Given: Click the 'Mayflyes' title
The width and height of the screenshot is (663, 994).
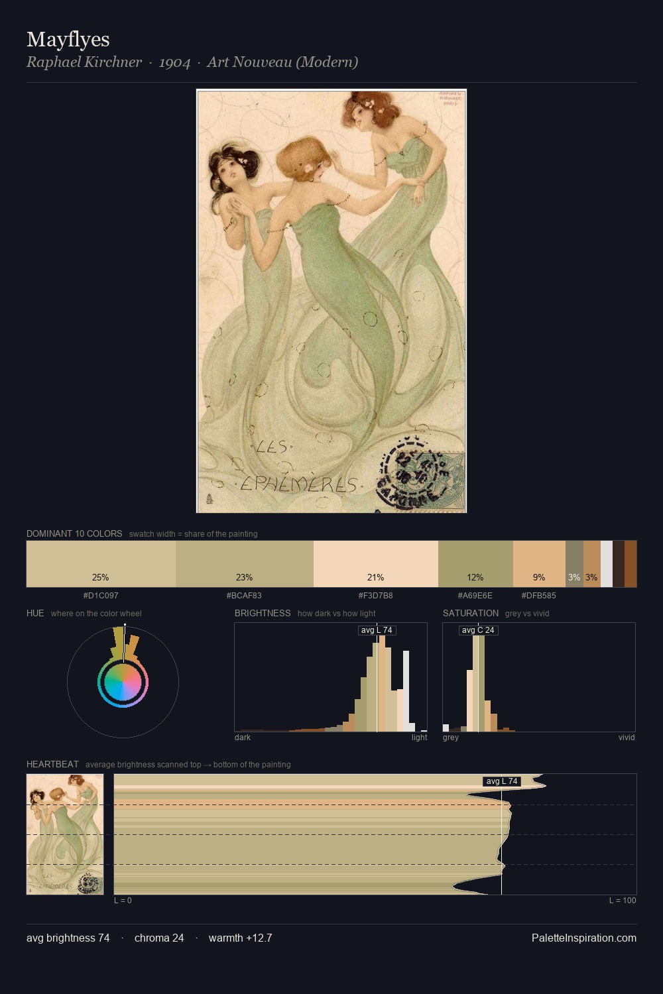Looking at the screenshot, I should point(68,39).
